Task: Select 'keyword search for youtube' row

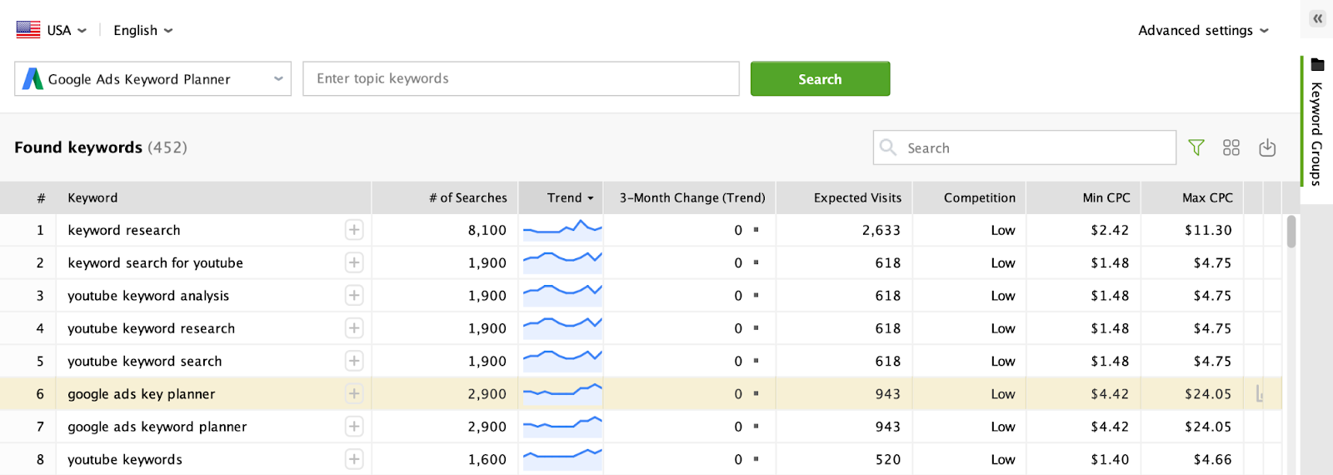Action: [642, 262]
